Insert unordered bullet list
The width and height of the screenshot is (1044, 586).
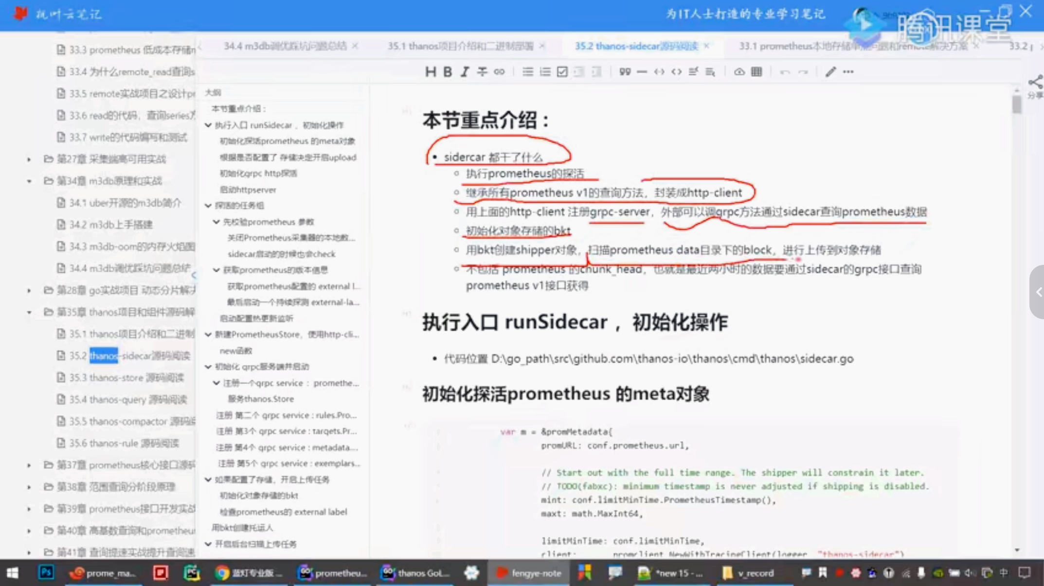tap(527, 72)
